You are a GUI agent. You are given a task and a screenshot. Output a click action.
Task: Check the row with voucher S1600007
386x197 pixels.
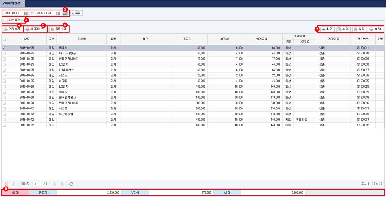(x=4, y=120)
